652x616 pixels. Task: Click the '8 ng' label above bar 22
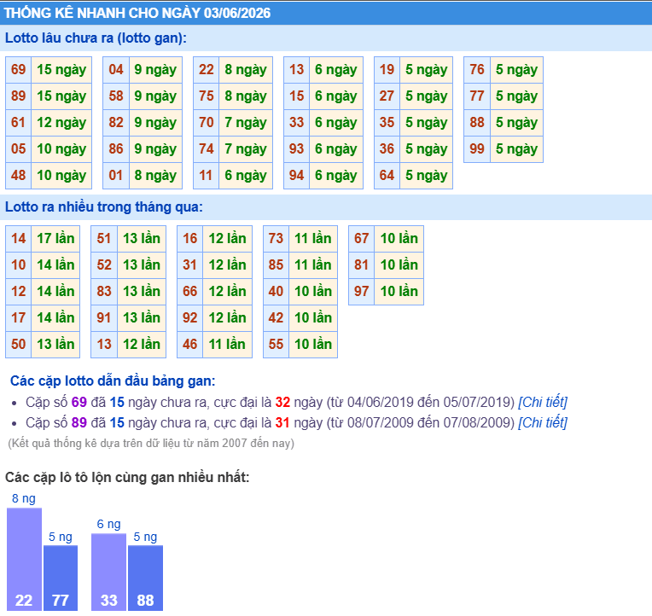[x=24, y=498]
